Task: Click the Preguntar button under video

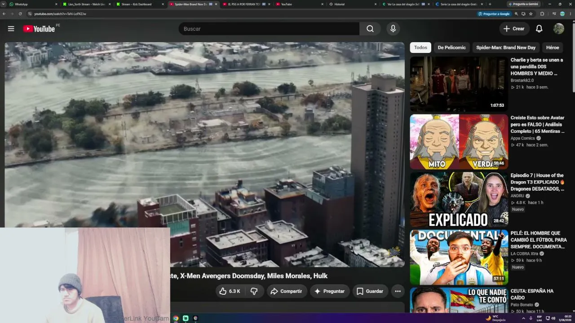Action: pyautogui.click(x=329, y=291)
